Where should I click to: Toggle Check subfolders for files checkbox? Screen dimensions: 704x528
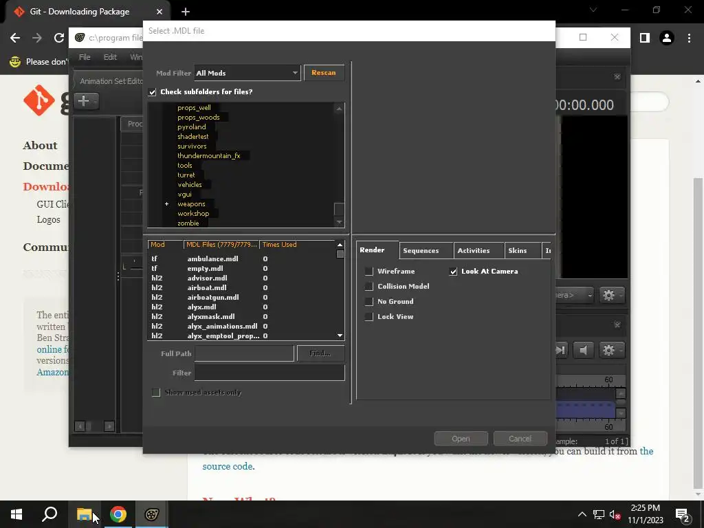point(153,92)
